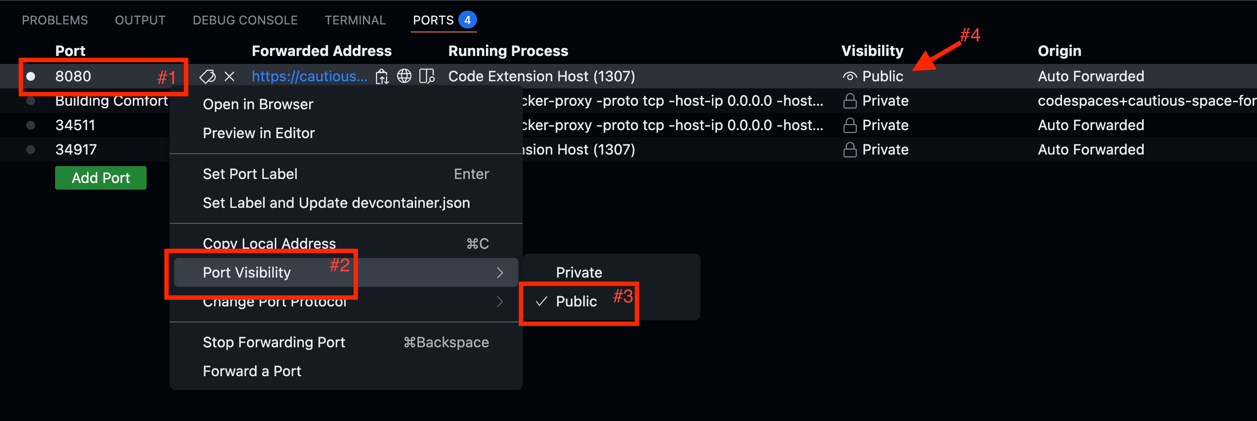1257x421 pixels.
Task: Choose Stop Forwarding Port from context menu
Action: (274, 342)
